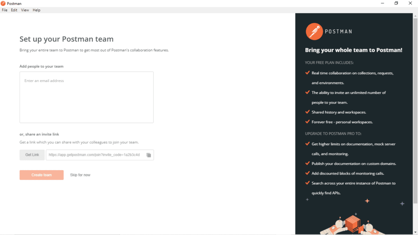Click the checkmark beside 'Forever free - personal workspaces'
The height and width of the screenshot is (235, 418).
307,122
